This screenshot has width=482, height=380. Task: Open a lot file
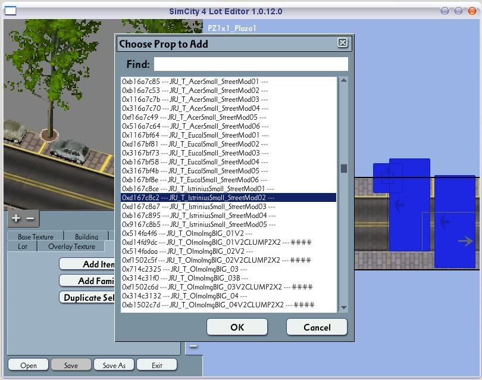pyautogui.click(x=29, y=365)
